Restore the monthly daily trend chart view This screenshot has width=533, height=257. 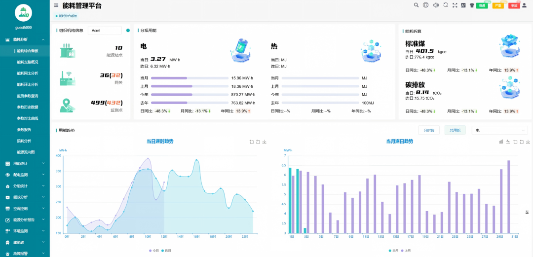(x=522, y=142)
